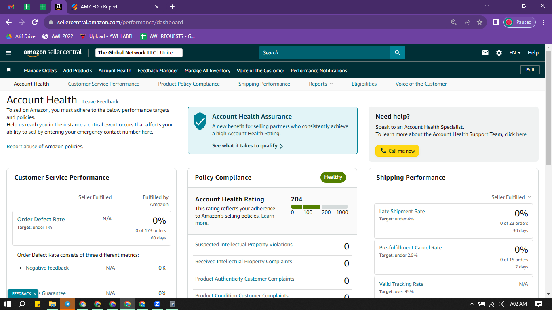
Task: Open a new browser tab
Action: (172, 7)
